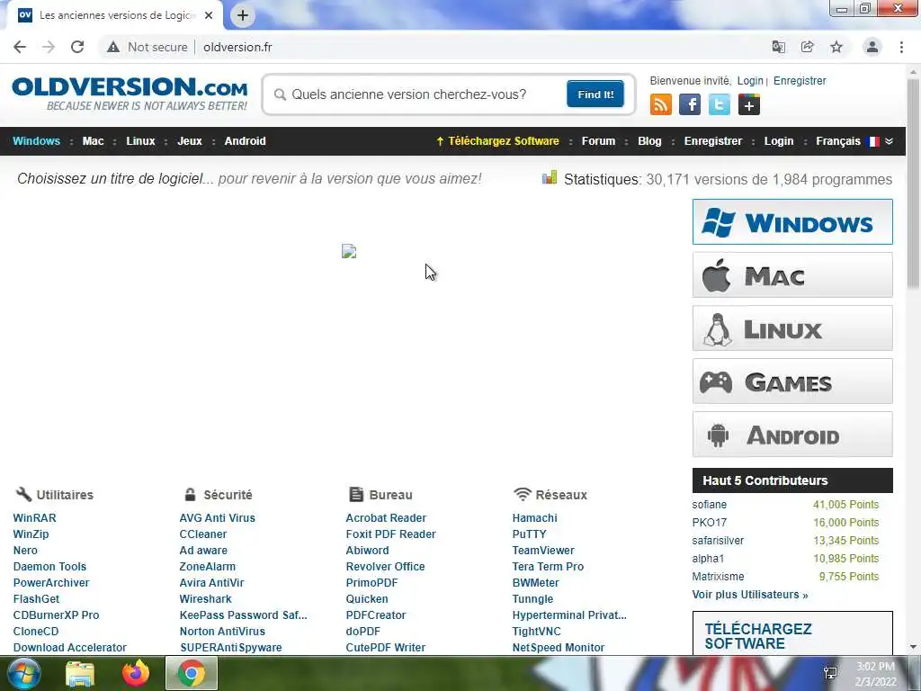The width and height of the screenshot is (921, 691).
Task: Open the Jeux nav menu item
Action: (190, 141)
